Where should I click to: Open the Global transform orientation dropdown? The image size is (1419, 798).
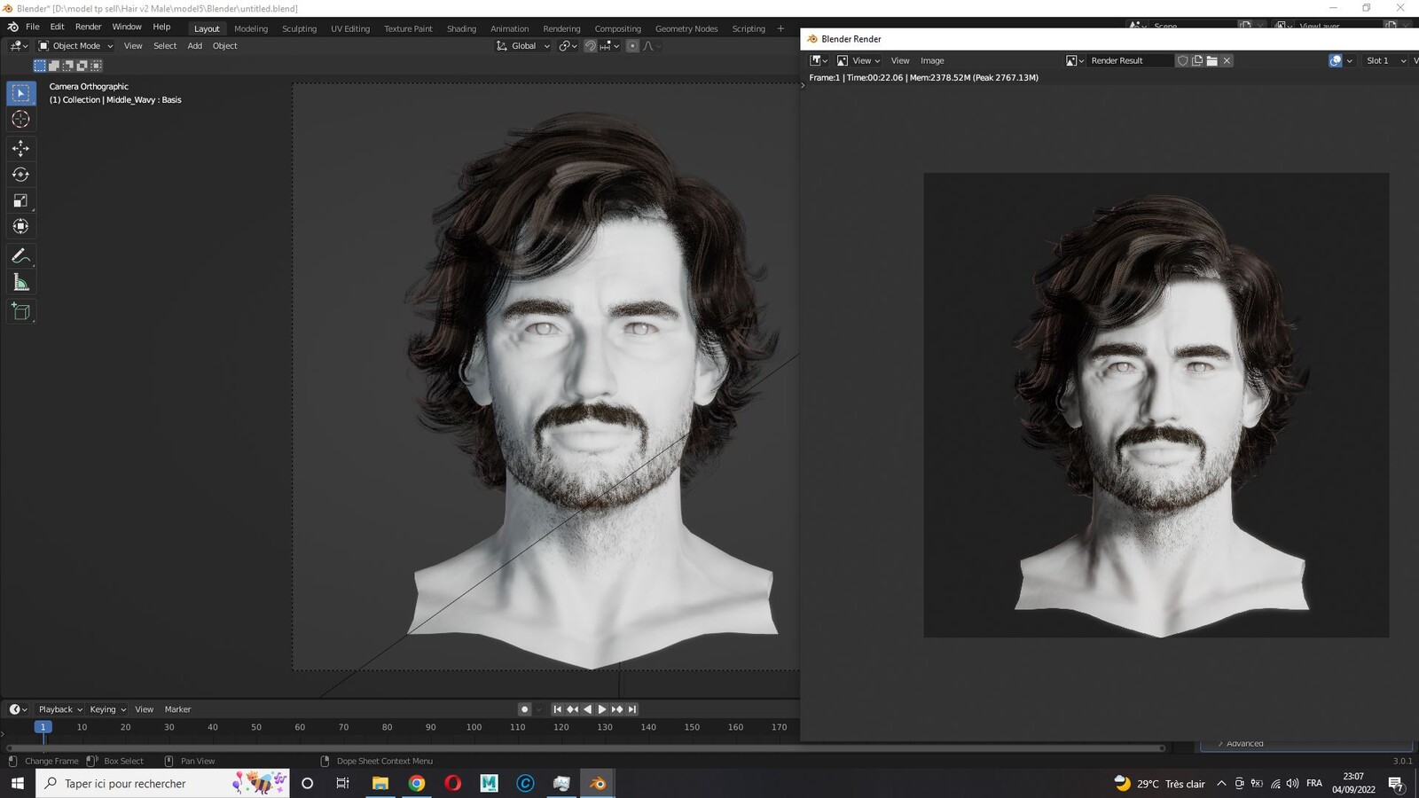coord(523,46)
